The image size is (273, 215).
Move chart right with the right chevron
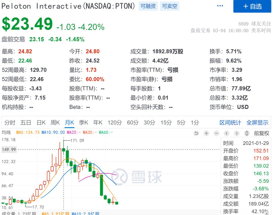(x=237, y=133)
